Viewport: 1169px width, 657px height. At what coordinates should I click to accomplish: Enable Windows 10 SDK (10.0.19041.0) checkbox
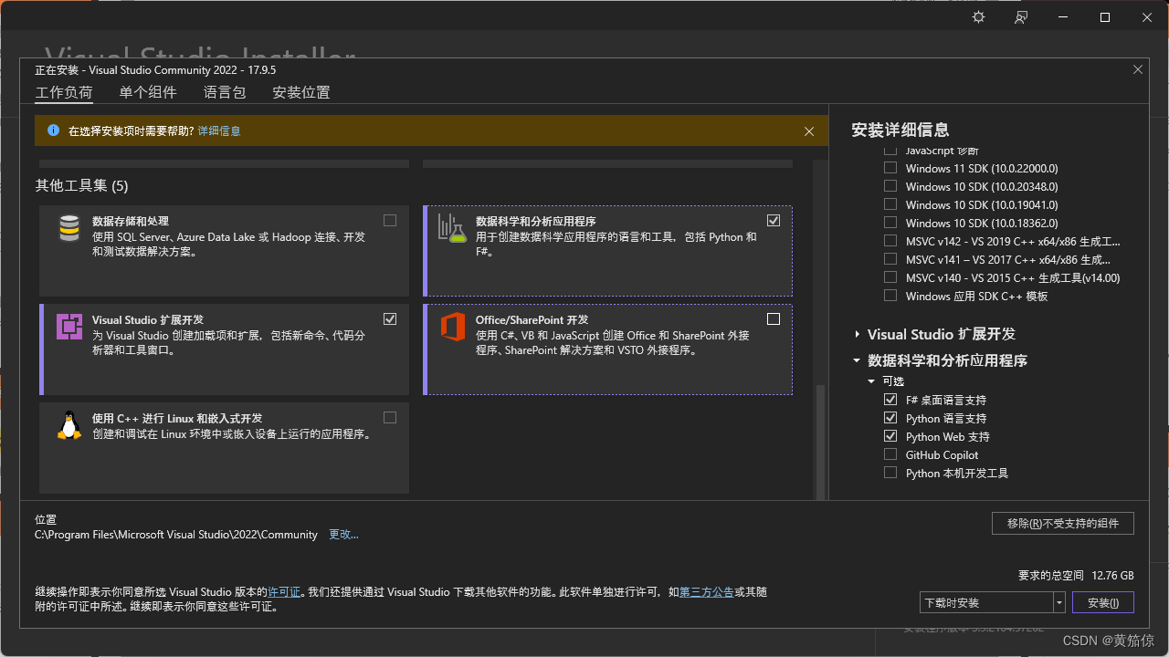890,204
